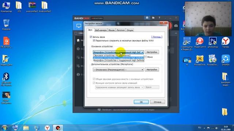Confirm settings with the OK button
The height and width of the screenshot is (131, 234).
click(x=141, y=102)
